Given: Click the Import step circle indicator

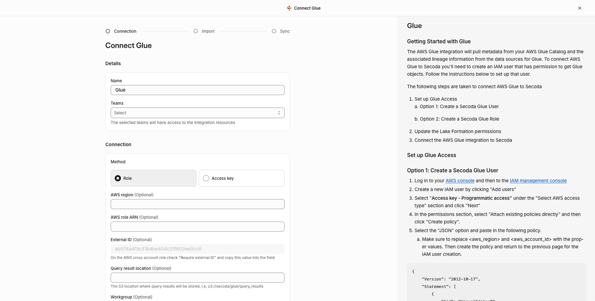Looking at the screenshot, I should click(196, 31).
